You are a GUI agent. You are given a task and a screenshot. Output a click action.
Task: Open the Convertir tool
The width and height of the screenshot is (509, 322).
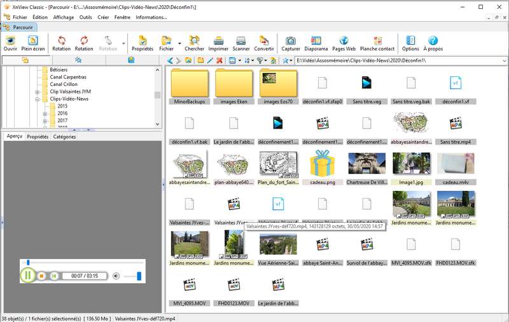tap(264, 43)
